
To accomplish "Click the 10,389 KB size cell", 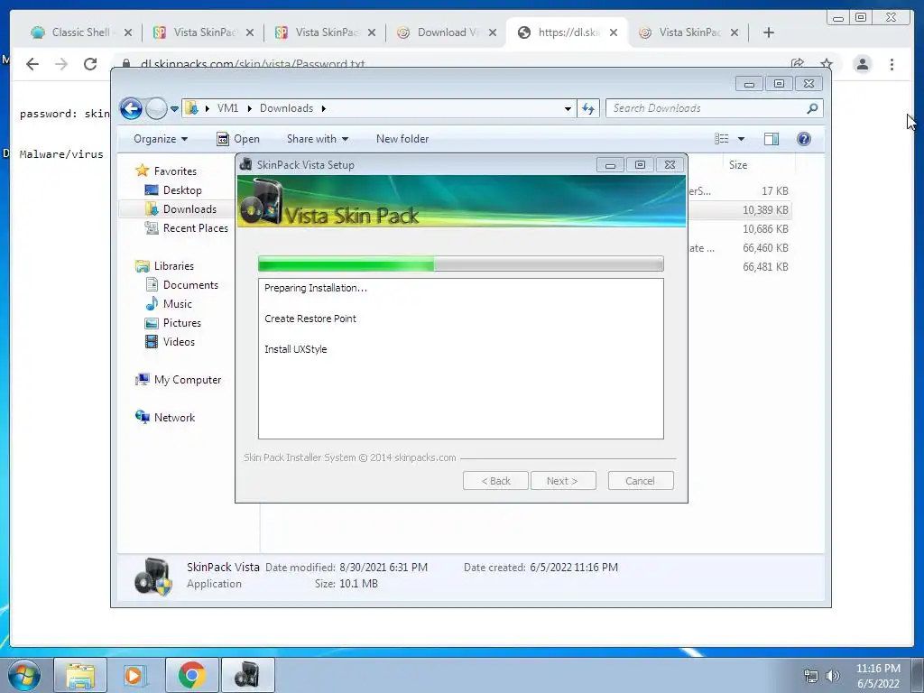I will tap(765, 209).
